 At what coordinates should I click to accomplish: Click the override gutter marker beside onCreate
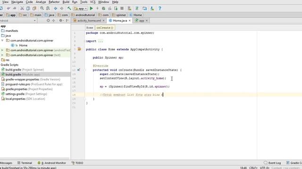coord(79,70)
